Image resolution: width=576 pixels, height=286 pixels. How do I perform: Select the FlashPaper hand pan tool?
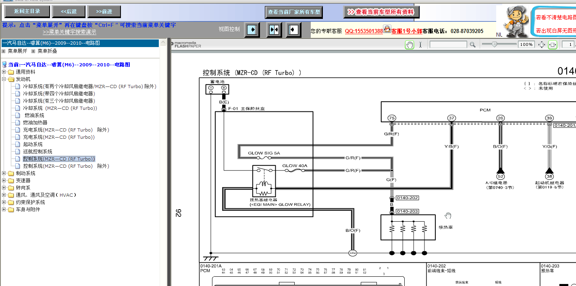(410, 45)
